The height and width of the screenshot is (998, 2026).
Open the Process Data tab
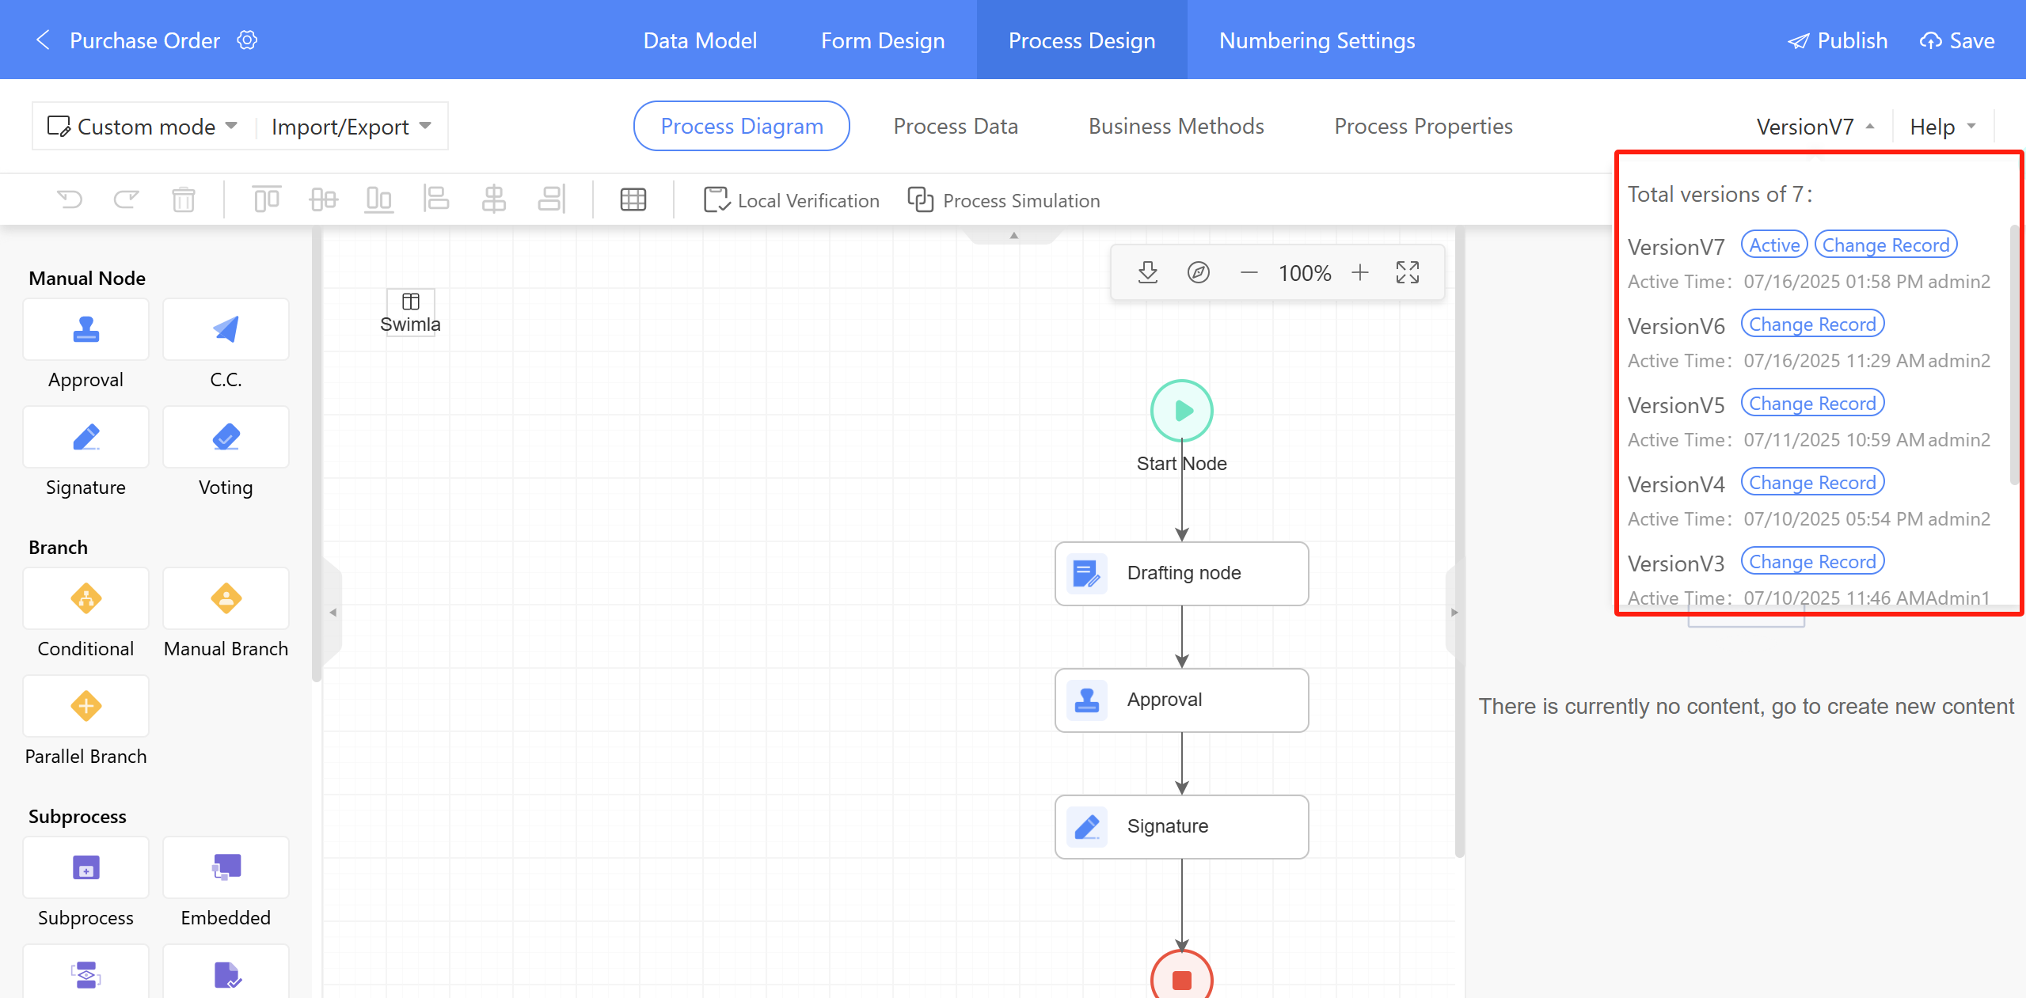[x=955, y=127]
